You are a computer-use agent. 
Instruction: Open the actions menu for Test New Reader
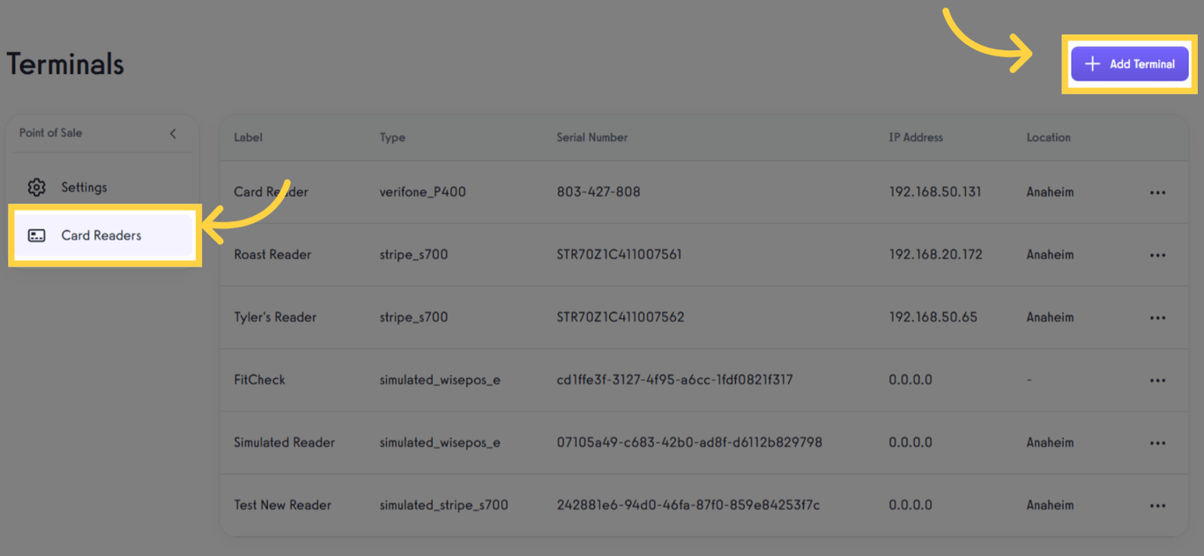1158,505
